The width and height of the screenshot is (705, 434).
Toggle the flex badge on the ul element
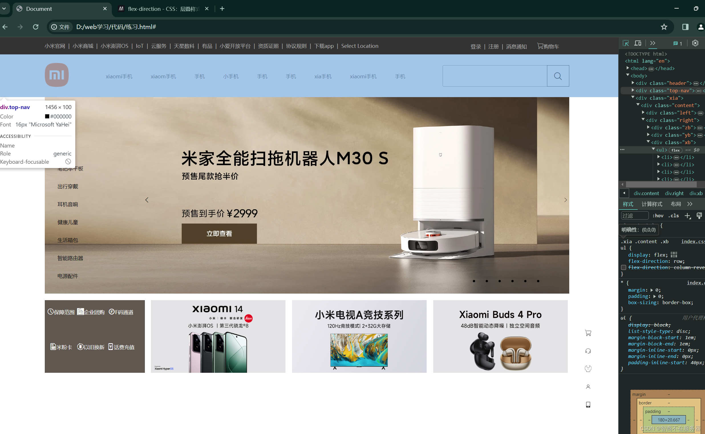point(675,150)
